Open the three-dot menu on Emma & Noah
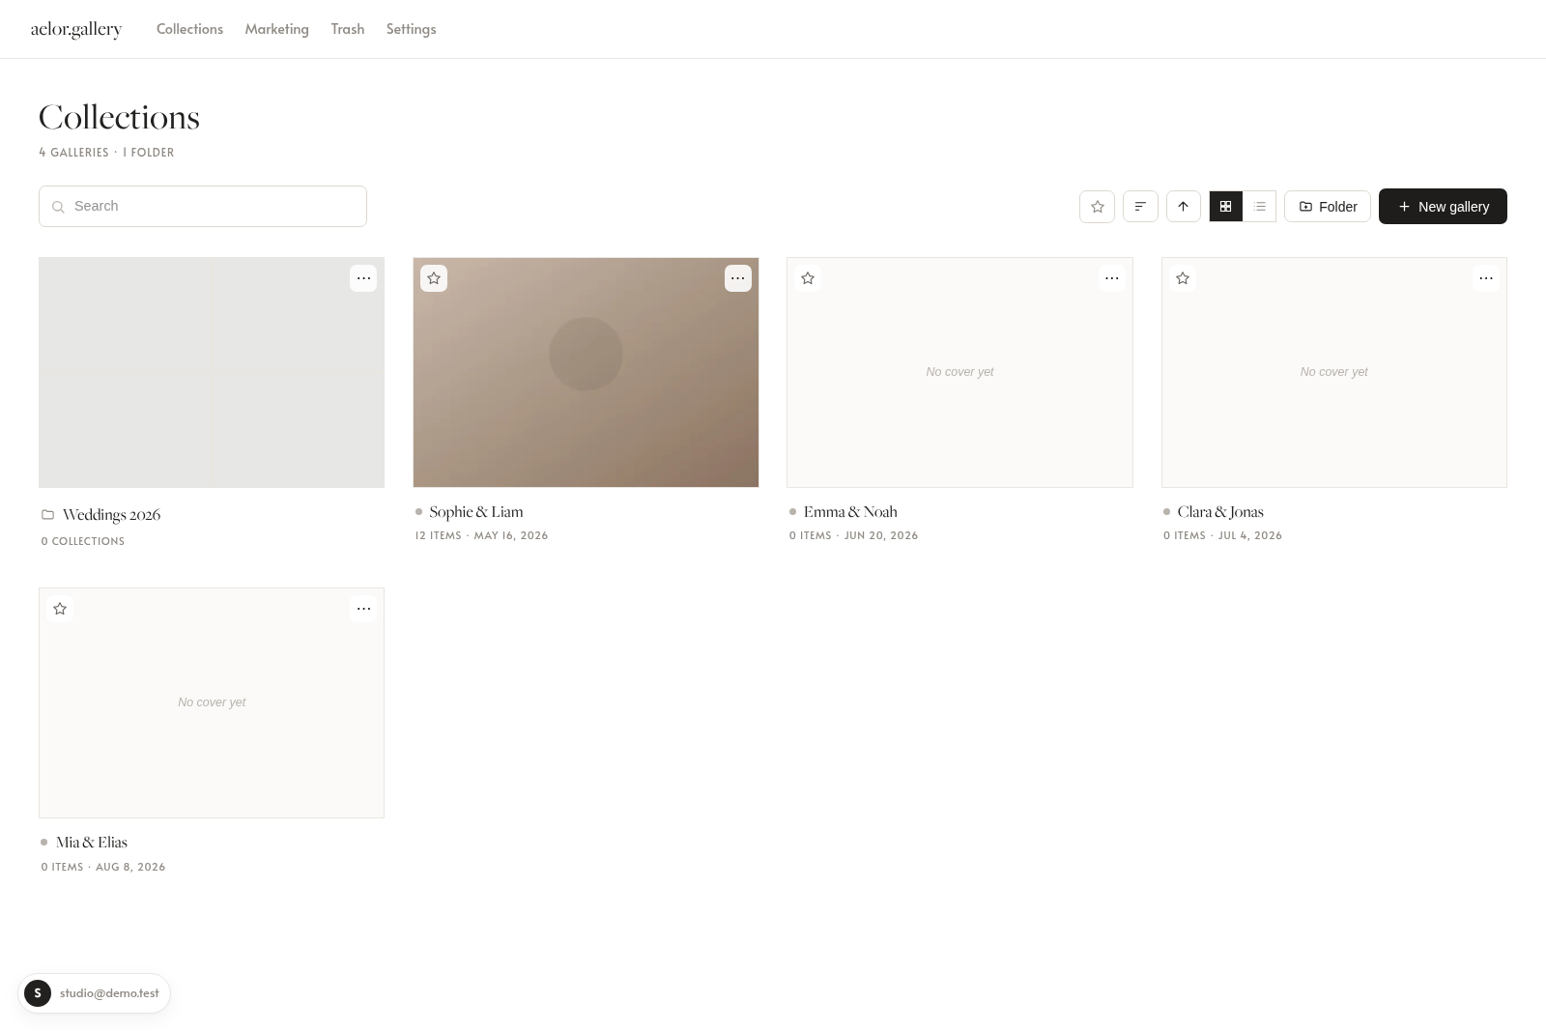The width and height of the screenshot is (1546, 1031). (x=1112, y=278)
